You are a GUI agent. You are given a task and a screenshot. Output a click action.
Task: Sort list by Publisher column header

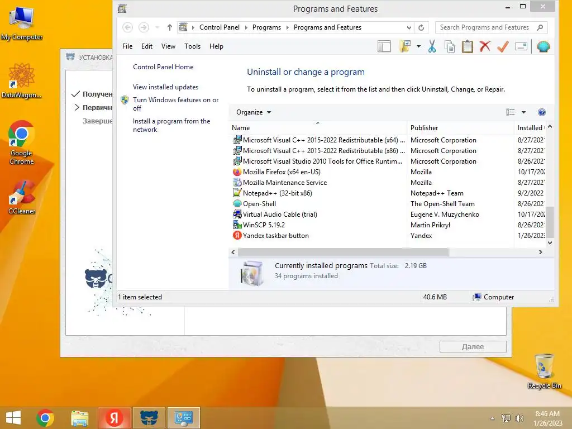point(460,128)
